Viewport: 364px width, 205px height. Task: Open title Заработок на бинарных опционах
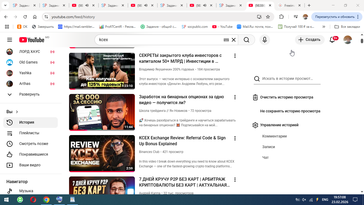pyautogui.click(x=181, y=100)
